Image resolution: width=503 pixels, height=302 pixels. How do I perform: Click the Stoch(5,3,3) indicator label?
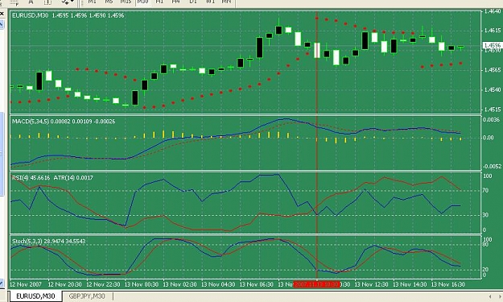[x=49, y=241]
